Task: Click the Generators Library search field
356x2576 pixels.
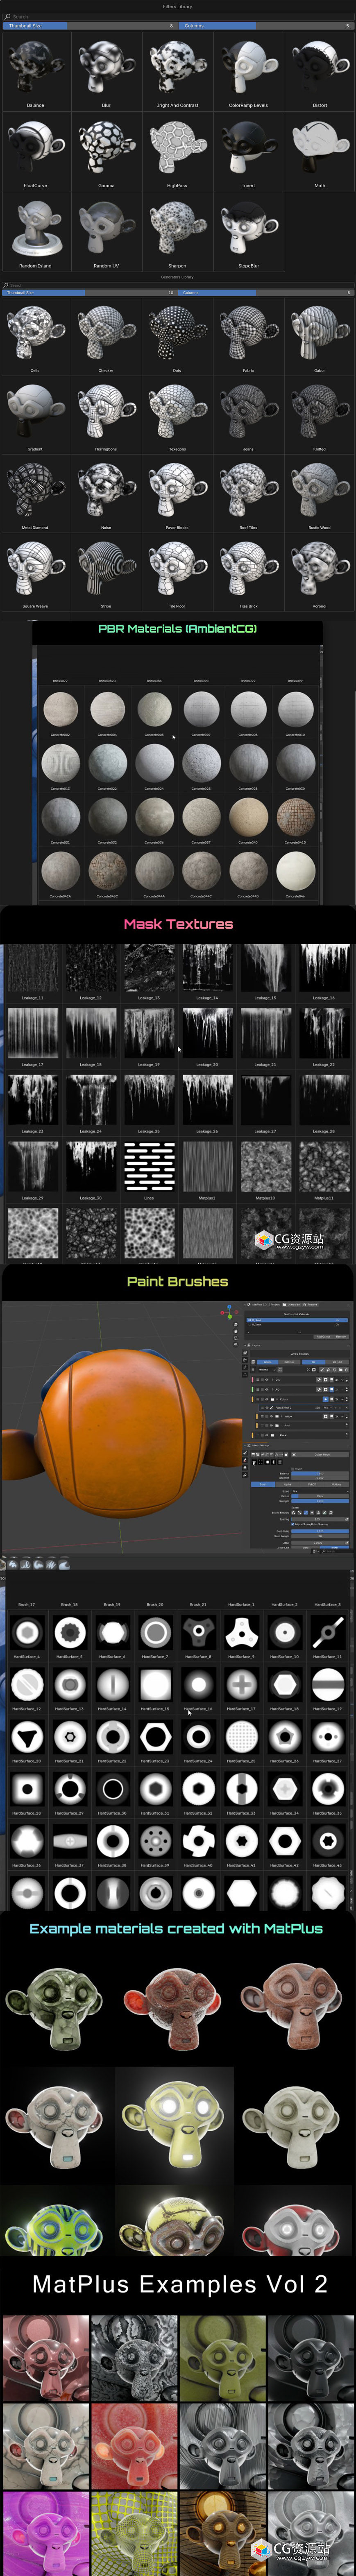Action: click(x=178, y=285)
